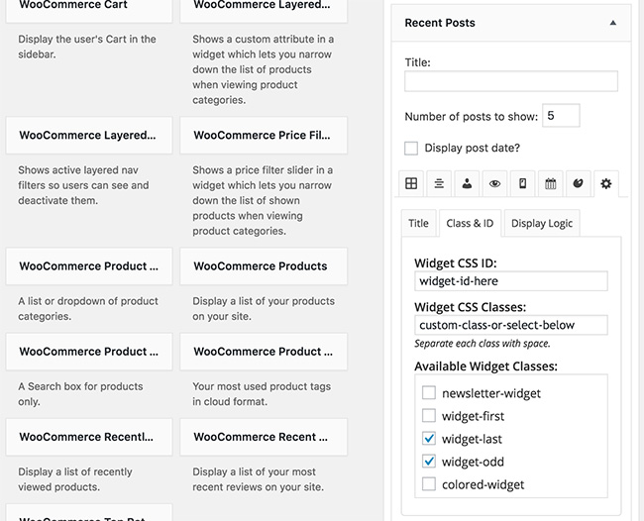Open the gear settings tab icon

(x=606, y=183)
